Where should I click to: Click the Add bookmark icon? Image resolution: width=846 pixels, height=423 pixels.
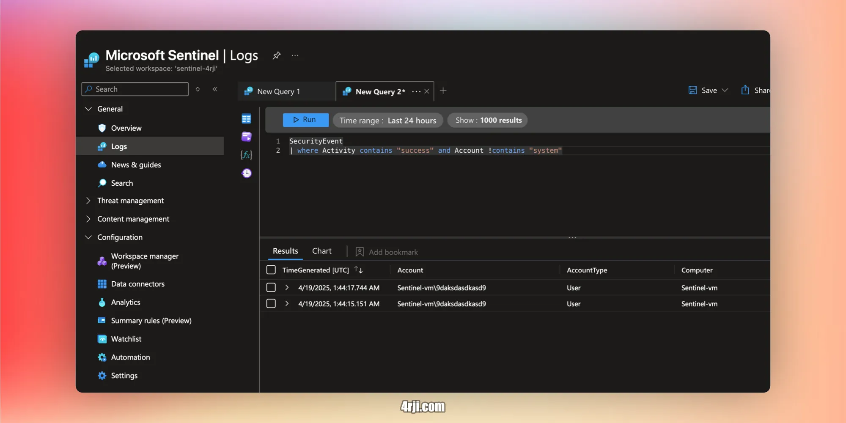point(360,252)
